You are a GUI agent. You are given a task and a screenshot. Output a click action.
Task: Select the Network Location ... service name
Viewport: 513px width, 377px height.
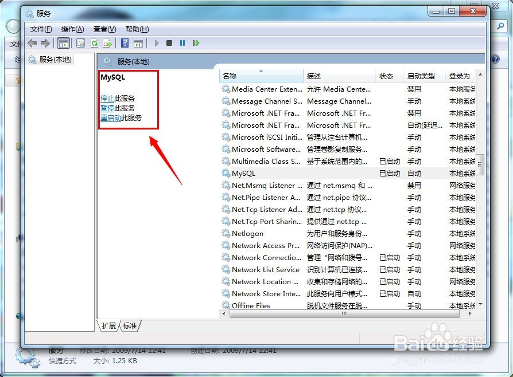(265, 282)
